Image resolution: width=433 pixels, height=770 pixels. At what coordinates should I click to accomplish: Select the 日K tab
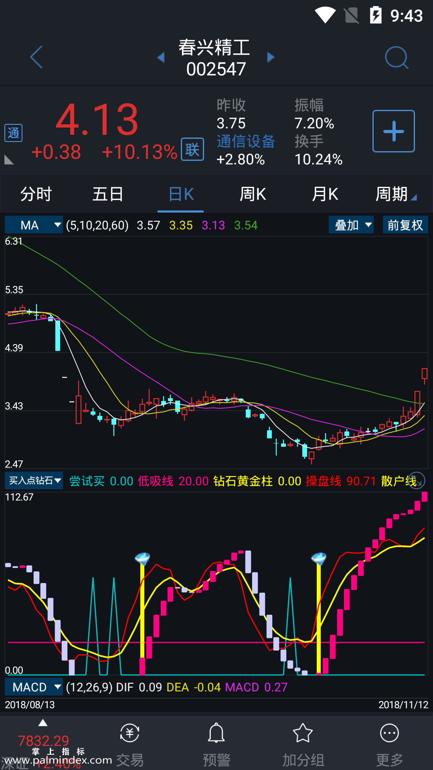[x=181, y=194]
